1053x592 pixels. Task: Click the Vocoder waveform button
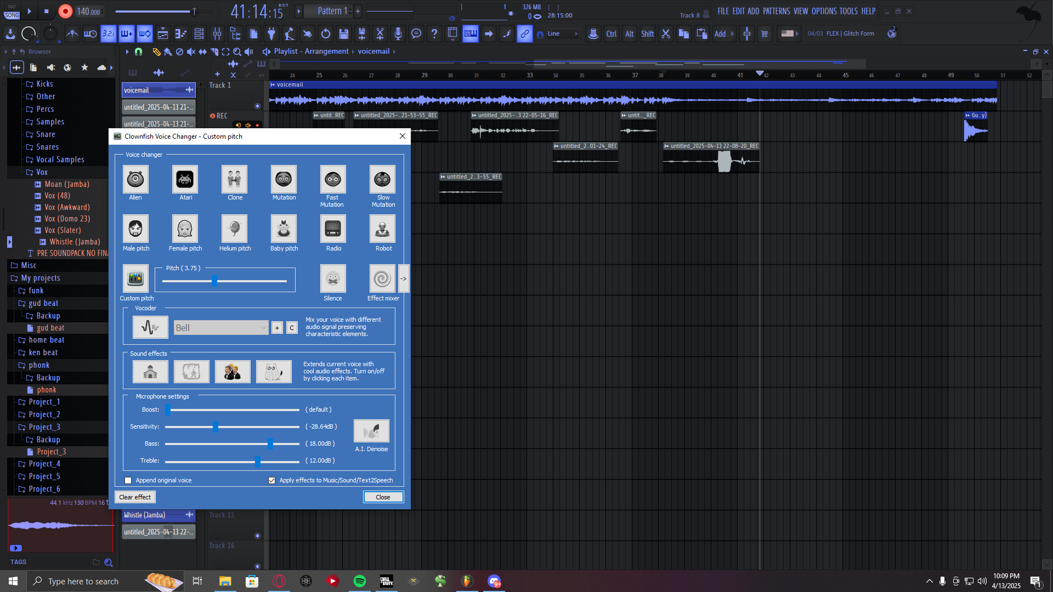point(150,328)
